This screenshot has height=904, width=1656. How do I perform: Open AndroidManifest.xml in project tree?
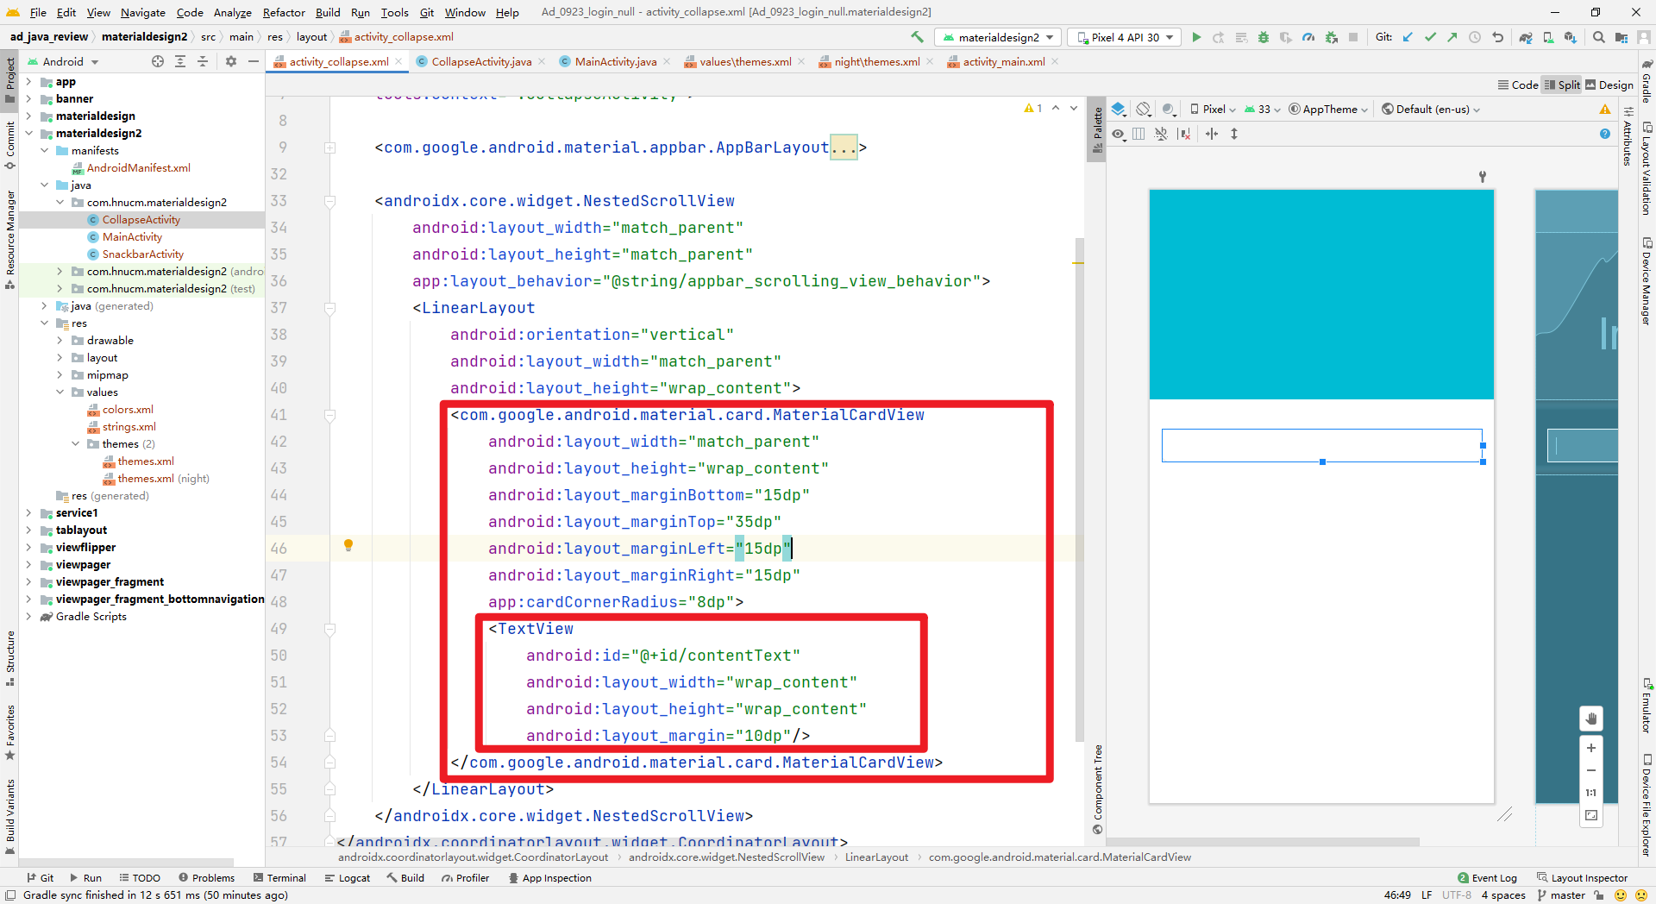coord(138,168)
